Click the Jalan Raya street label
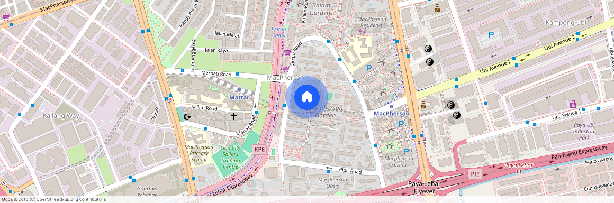The image size is (614, 203). [x=216, y=50]
